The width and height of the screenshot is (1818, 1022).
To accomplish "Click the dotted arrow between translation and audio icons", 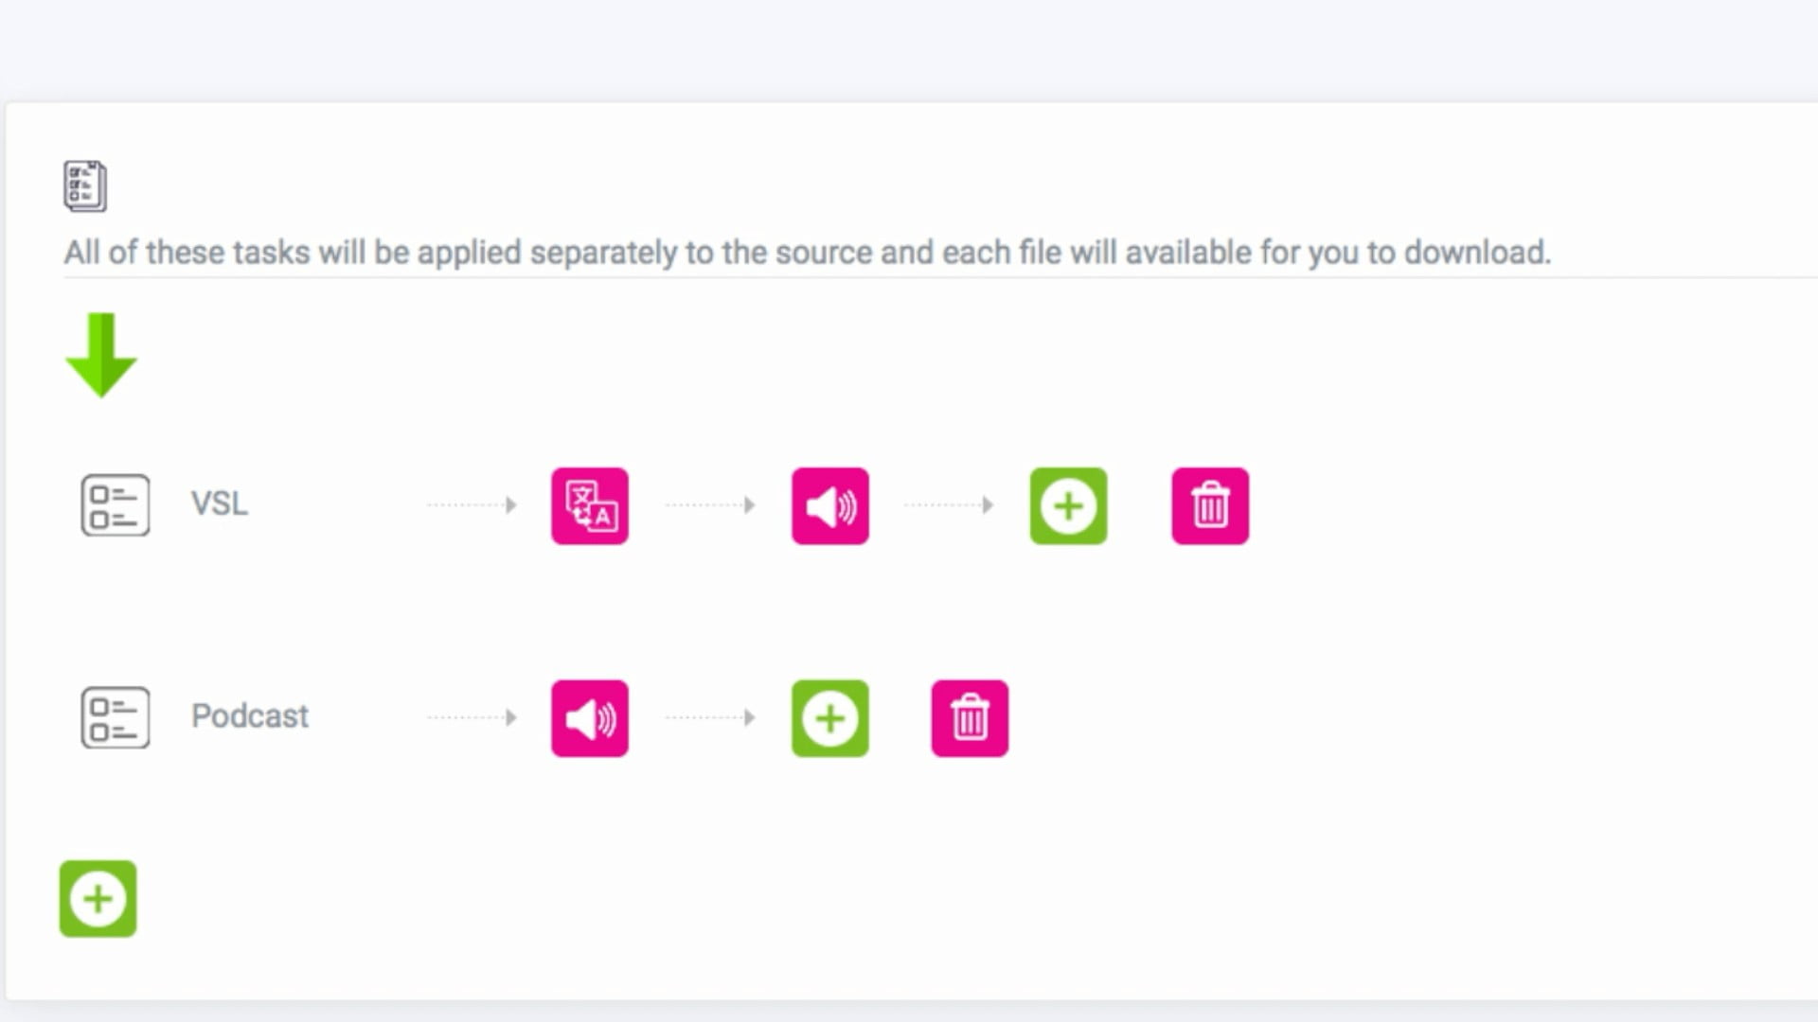I will coord(709,504).
